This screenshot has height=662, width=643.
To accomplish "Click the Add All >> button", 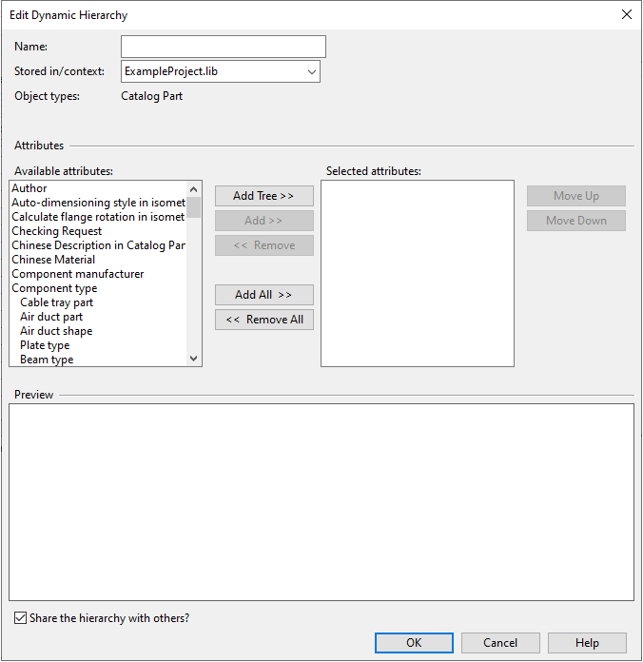I will 263,295.
